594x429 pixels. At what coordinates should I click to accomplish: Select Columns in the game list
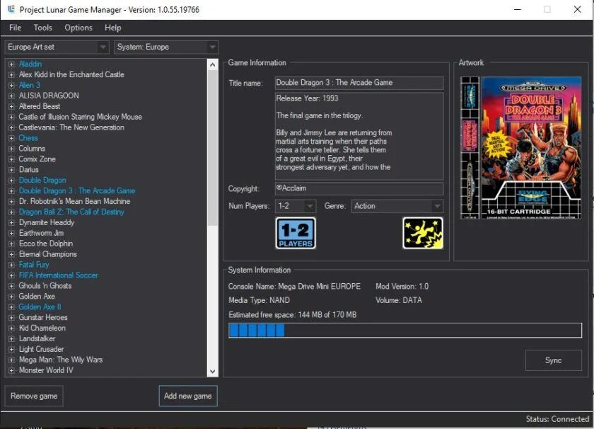32,149
